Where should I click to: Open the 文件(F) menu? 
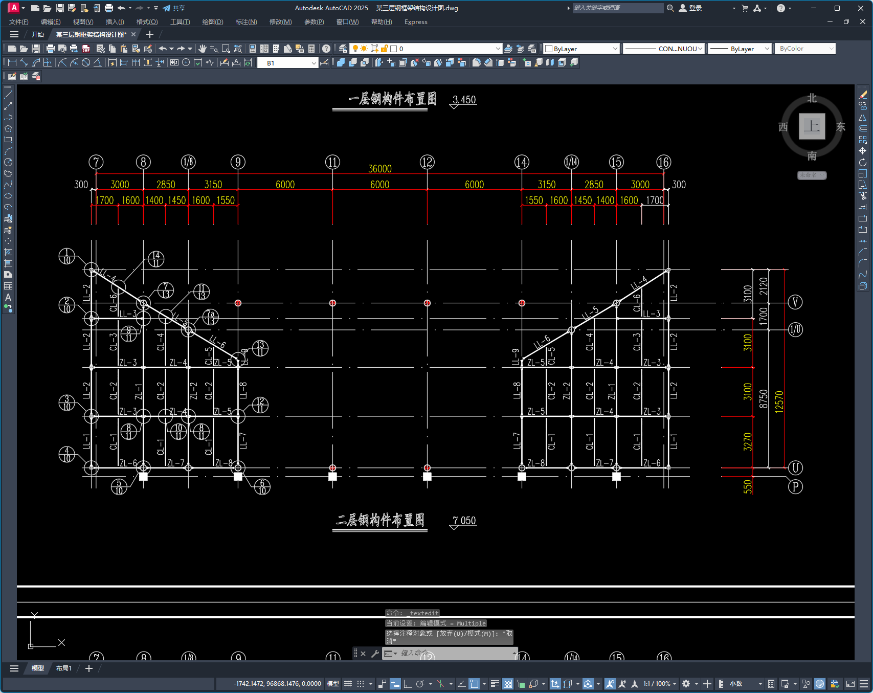(x=19, y=21)
